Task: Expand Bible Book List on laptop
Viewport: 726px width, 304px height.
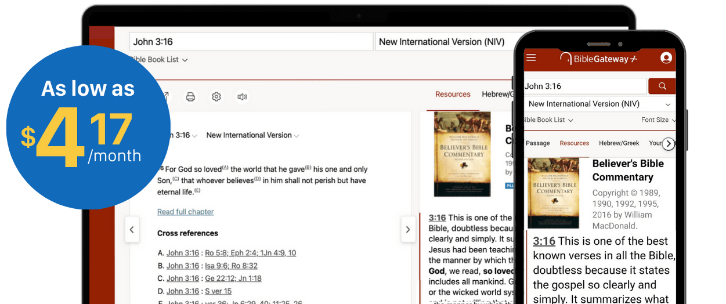Action: [158, 60]
